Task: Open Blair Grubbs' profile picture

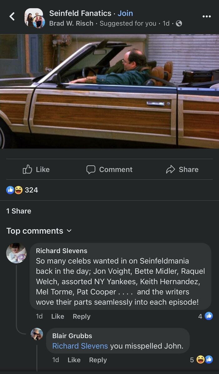Action: pyautogui.click(x=37, y=334)
